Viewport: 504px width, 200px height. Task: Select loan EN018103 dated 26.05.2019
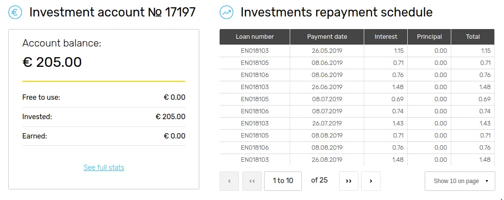tap(357, 50)
